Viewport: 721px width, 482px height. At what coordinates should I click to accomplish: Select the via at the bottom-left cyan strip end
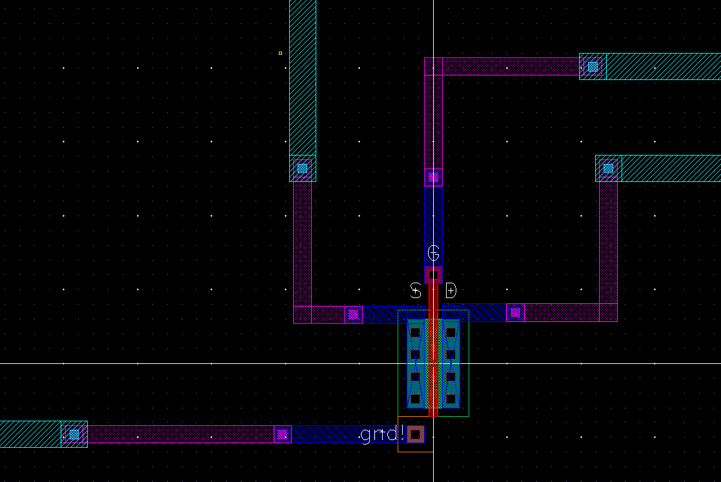pyautogui.click(x=74, y=434)
